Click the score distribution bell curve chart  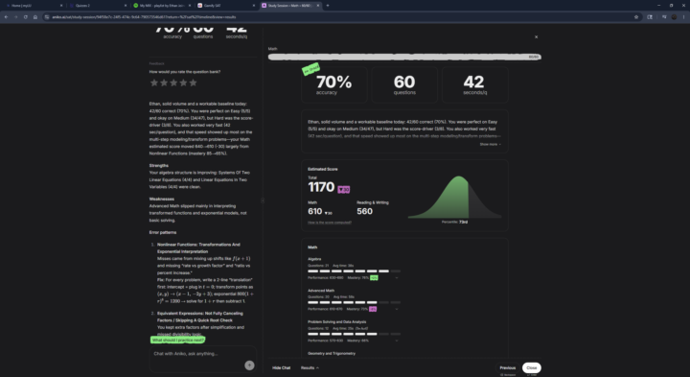click(x=454, y=197)
